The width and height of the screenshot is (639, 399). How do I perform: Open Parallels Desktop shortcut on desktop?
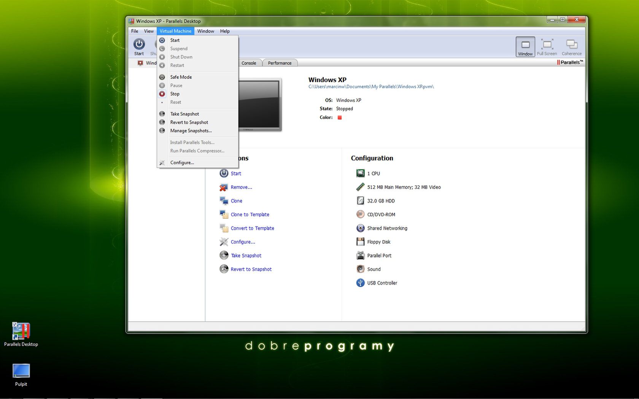pyautogui.click(x=21, y=334)
